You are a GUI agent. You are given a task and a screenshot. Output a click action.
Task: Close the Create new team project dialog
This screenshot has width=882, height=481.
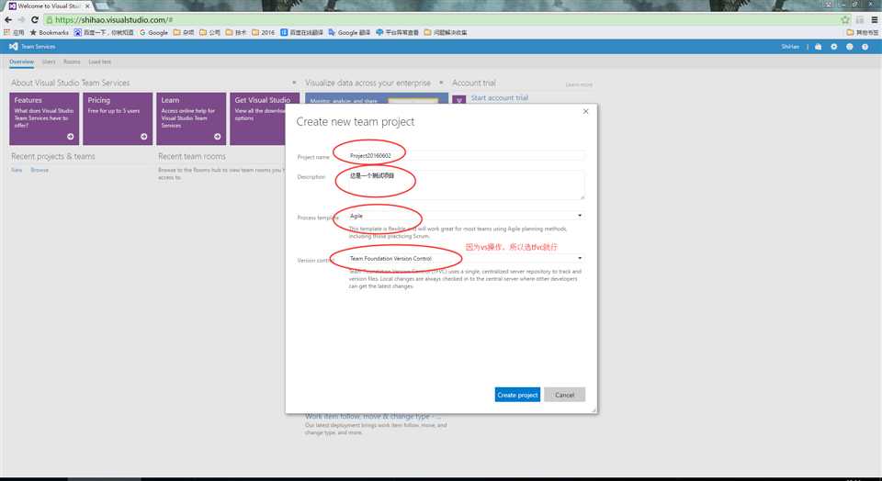585,111
